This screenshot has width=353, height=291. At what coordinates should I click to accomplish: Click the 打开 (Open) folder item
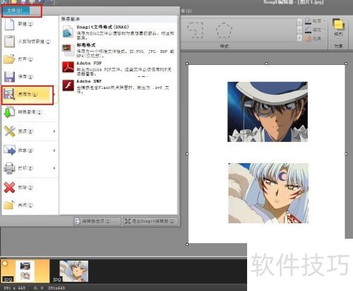pyautogui.click(x=30, y=59)
